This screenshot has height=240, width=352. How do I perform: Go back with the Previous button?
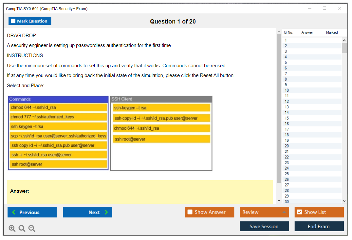32,212
